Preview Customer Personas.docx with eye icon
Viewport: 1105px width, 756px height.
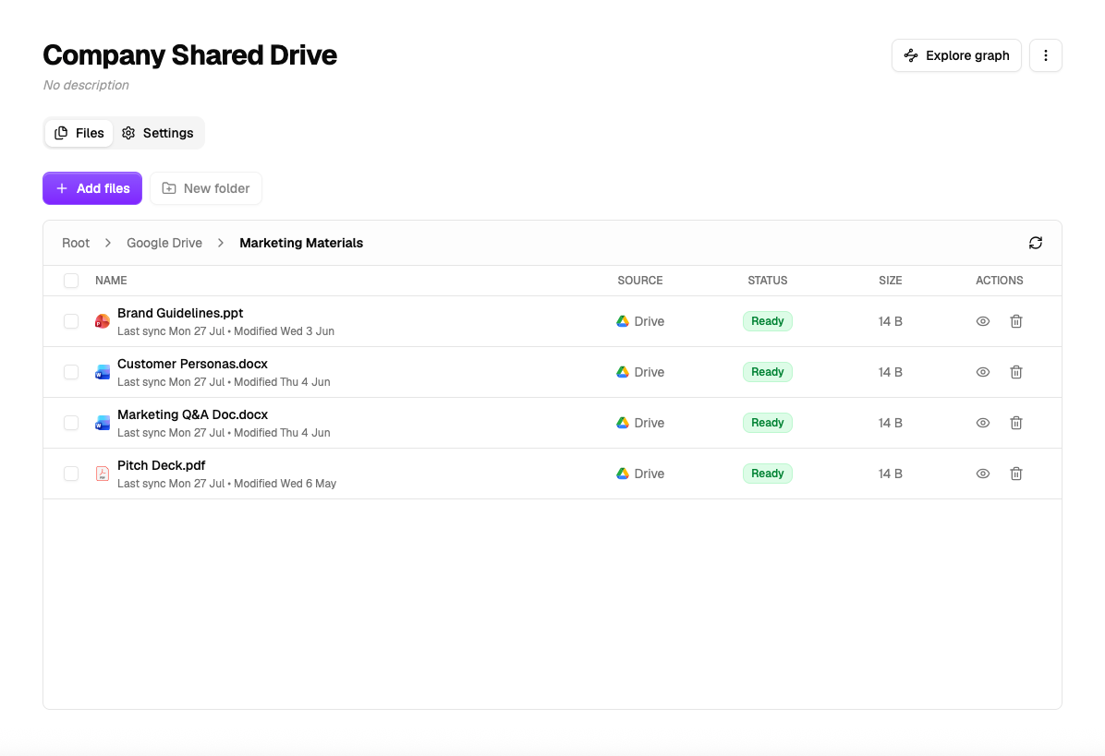point(983,372)
